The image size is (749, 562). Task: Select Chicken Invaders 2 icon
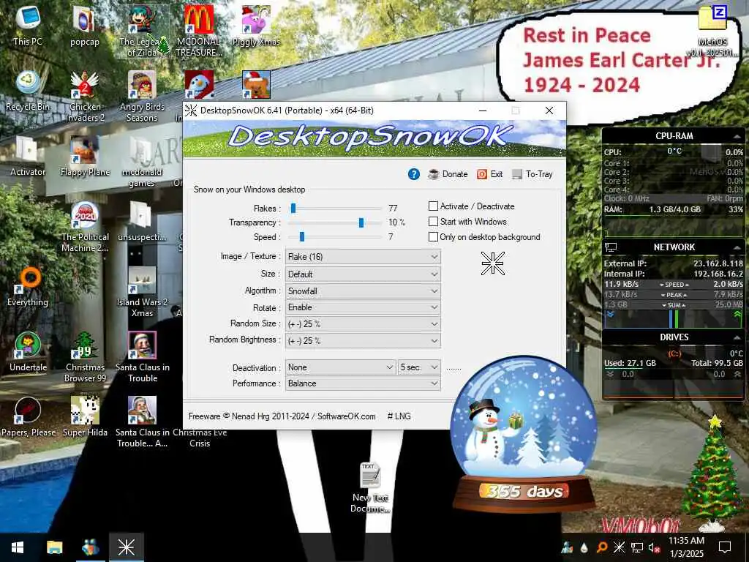(x=85, y=97)
